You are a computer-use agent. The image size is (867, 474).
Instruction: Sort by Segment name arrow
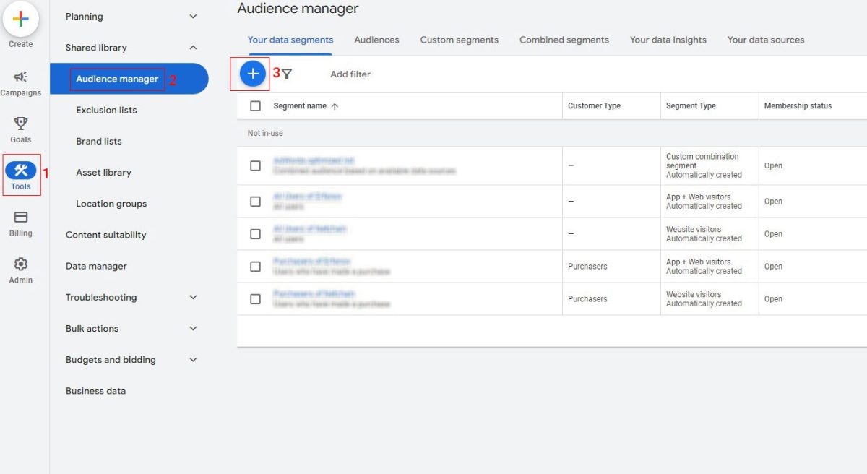tap(335, 106)
